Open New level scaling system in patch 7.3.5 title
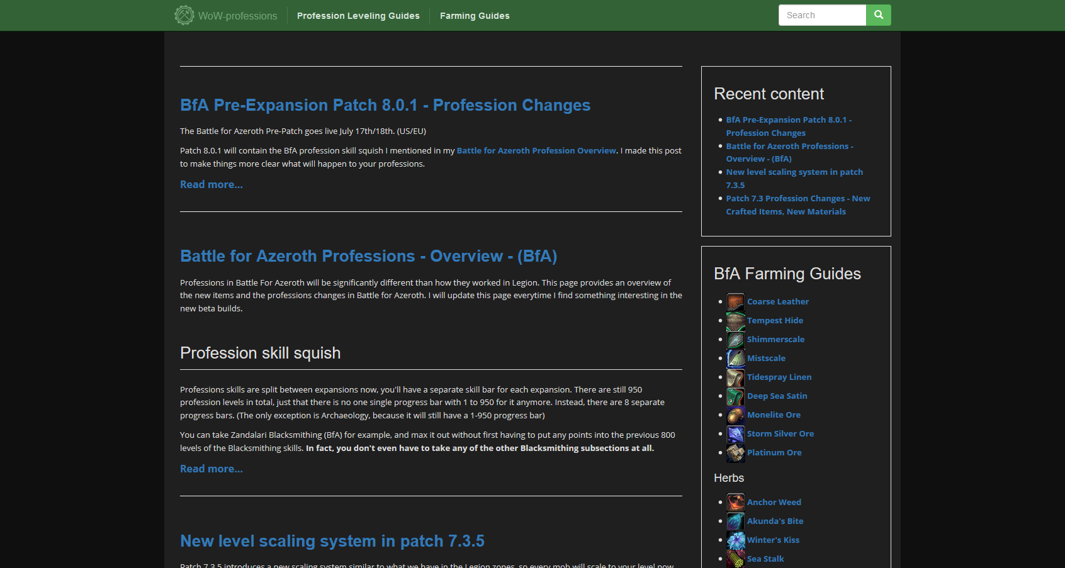This screenshot has width=1065, height=568. click(x=332, y=541)
